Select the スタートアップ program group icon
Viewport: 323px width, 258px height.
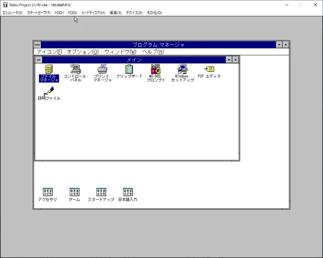click(101, 194)
